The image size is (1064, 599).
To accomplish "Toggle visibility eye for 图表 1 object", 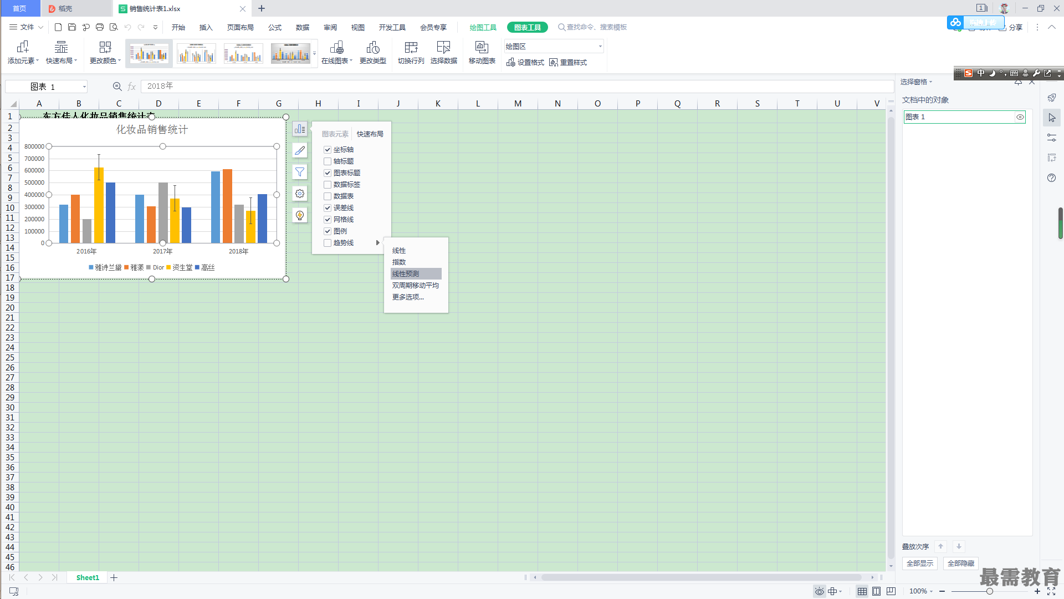I will (x=1020, y=117).
